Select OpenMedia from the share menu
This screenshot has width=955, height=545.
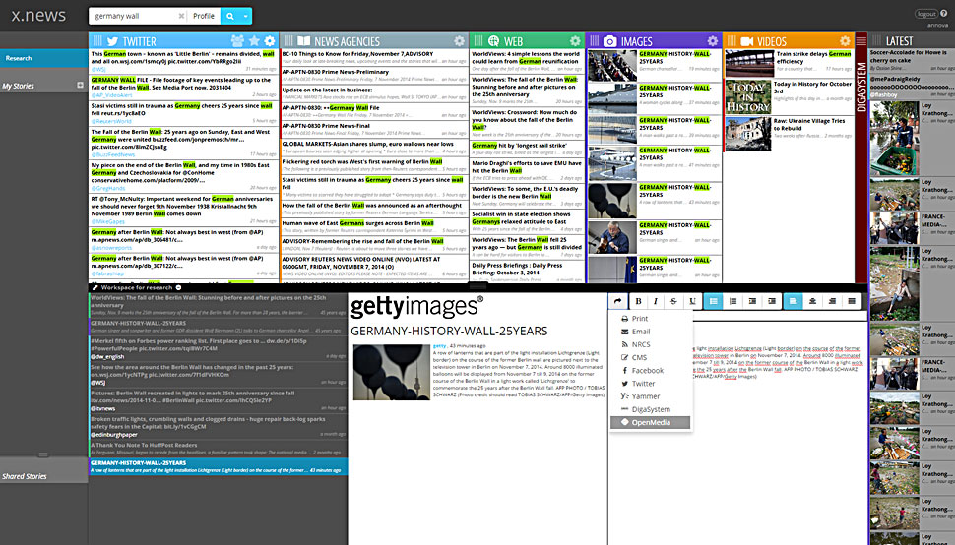pos(650,422)
